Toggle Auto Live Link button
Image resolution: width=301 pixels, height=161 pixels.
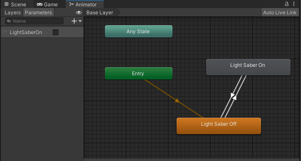click(279, 13)
